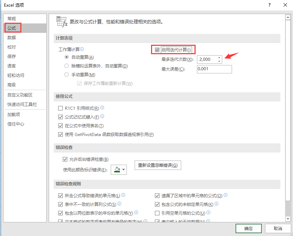
Task: Select 除模拟运算表外，自动重算 radio option
Action: coord(67,66)
